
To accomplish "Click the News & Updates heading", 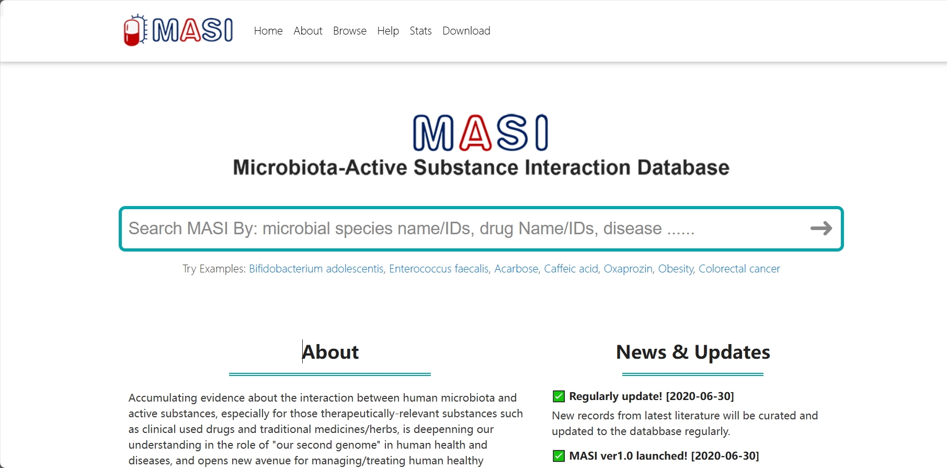I will coord(693,352).
